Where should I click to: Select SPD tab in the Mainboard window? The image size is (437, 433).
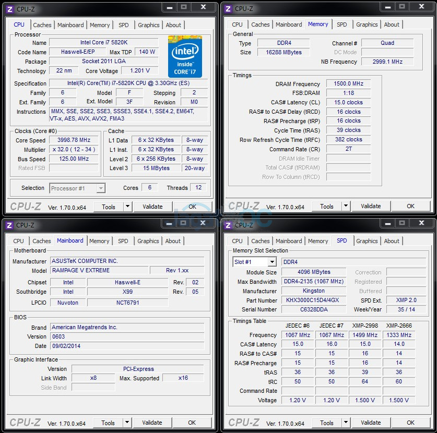[x=123, y=241]
